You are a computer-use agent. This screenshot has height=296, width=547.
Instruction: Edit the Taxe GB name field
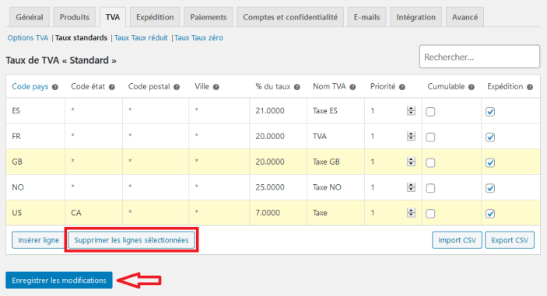click(335, 162)
